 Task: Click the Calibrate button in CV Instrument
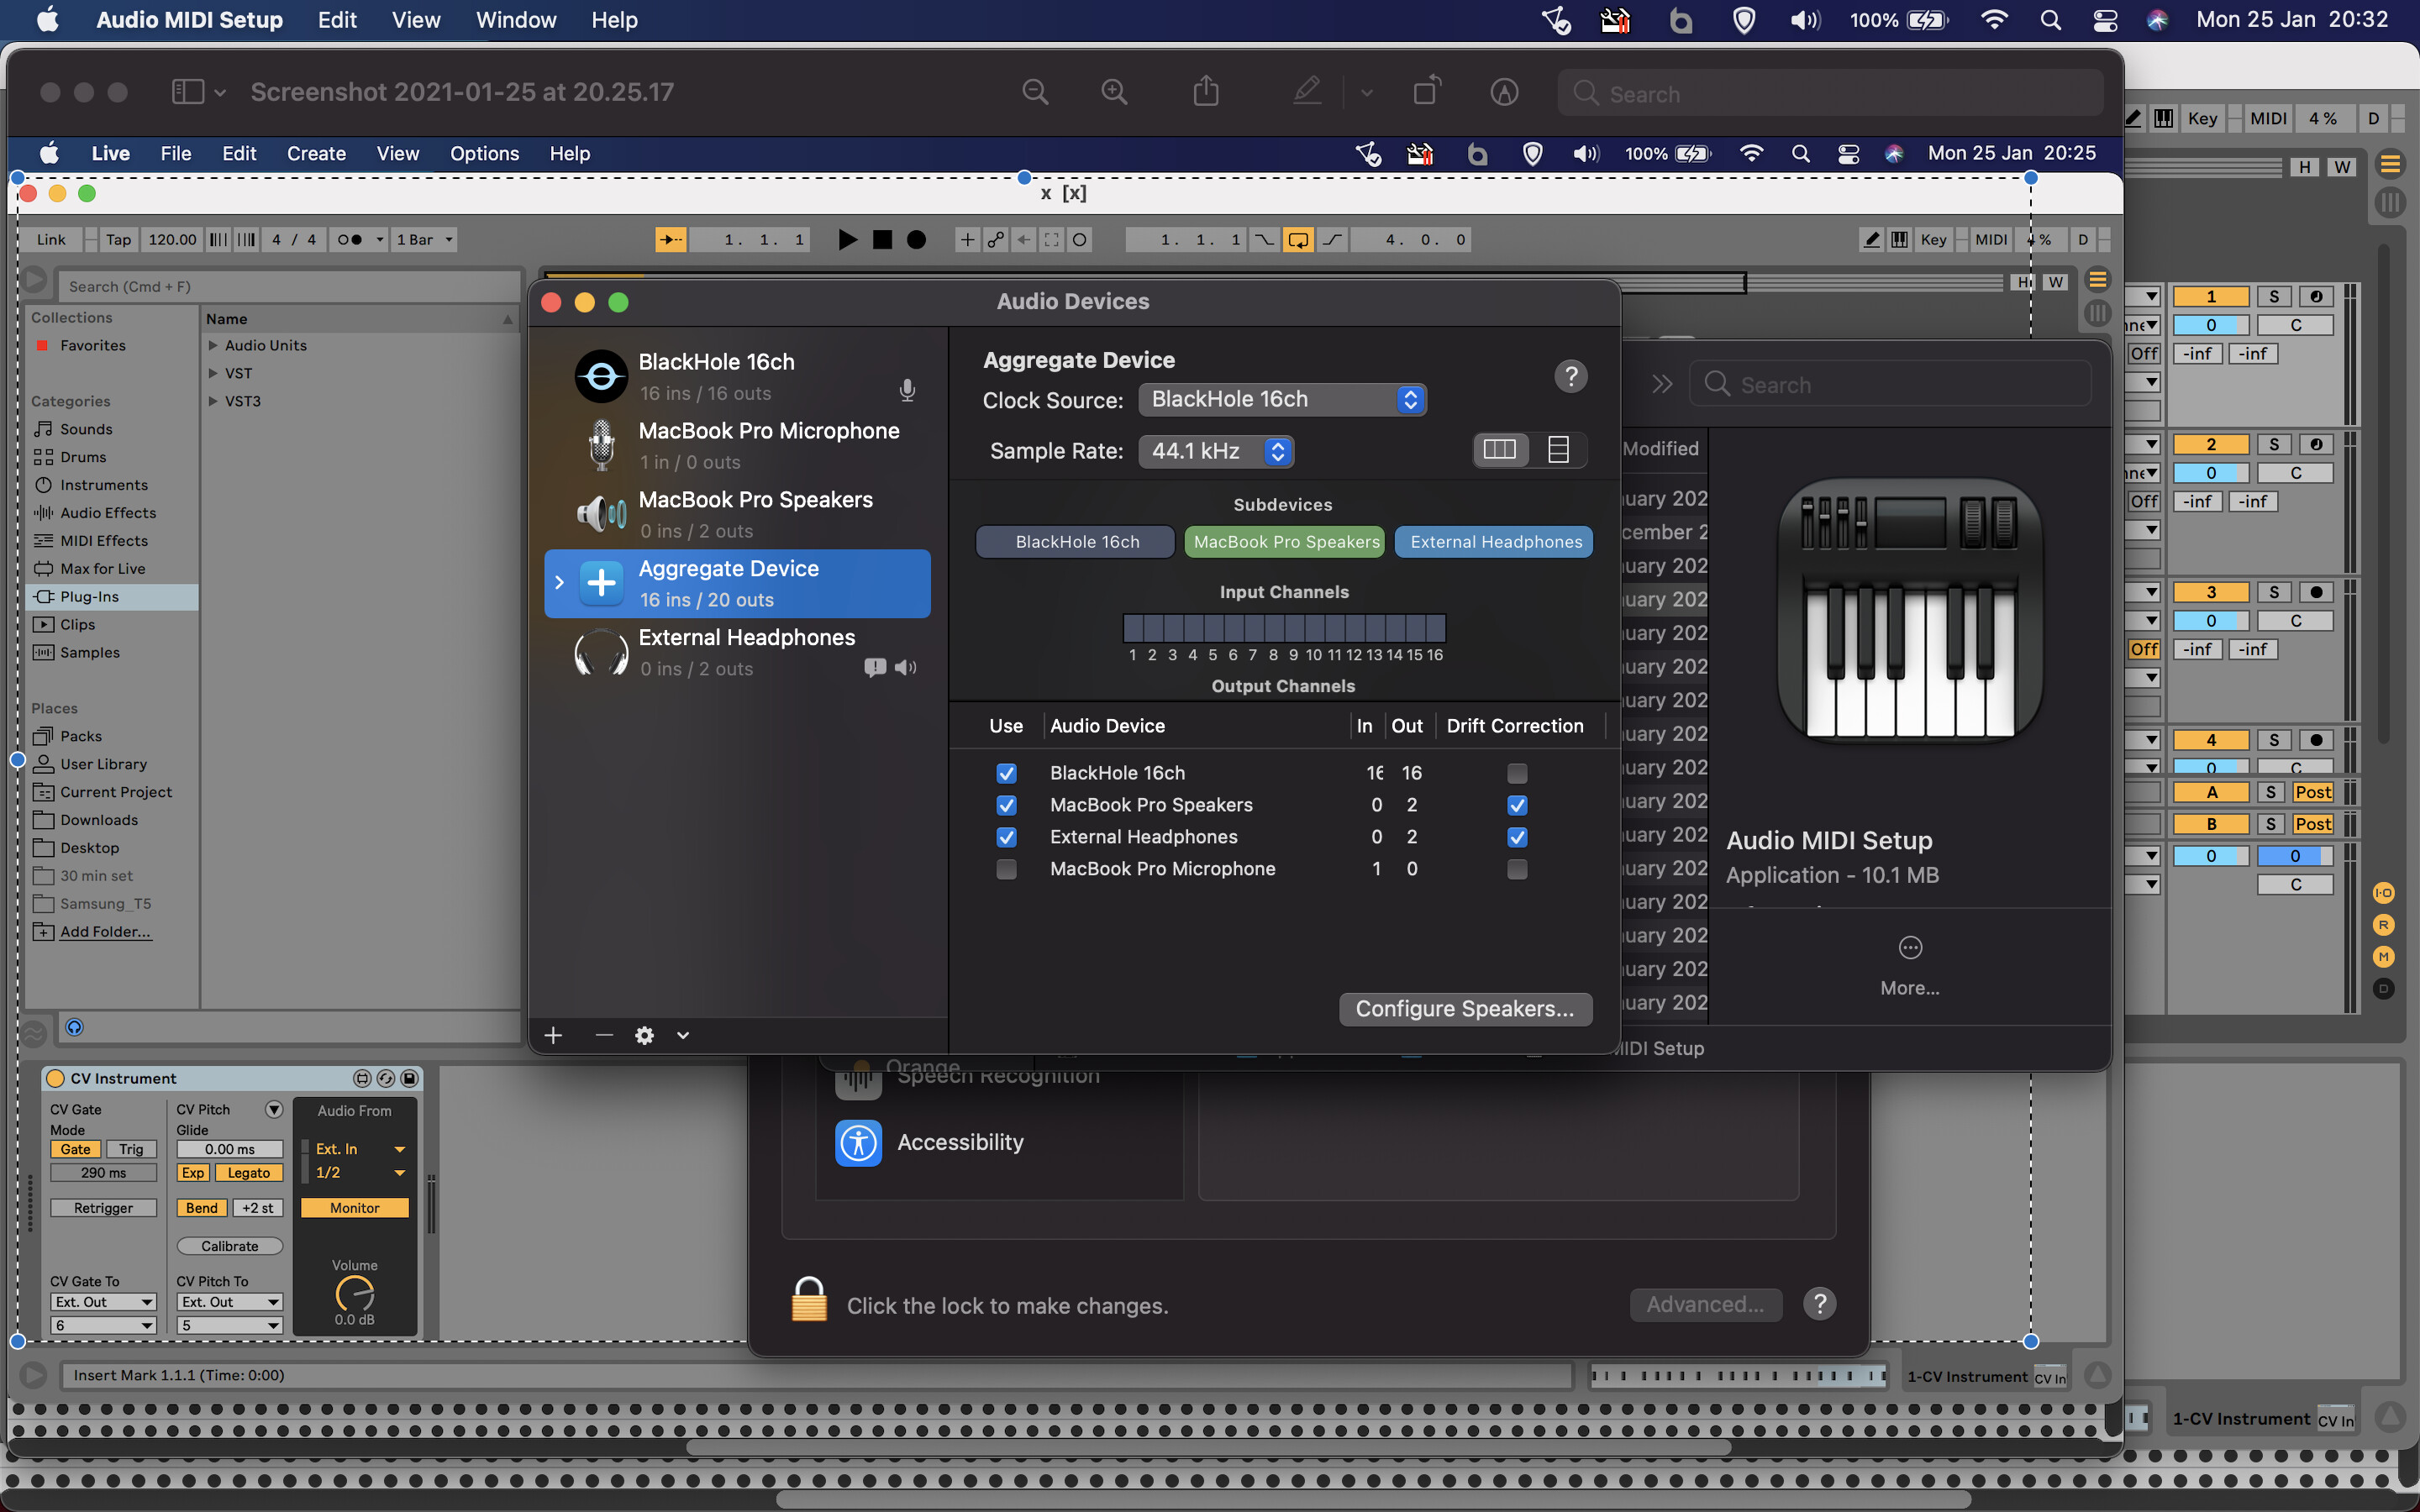[230, 1246]
